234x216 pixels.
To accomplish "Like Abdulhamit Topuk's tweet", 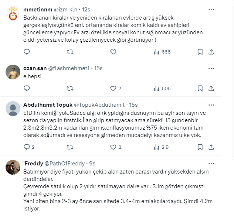I will click(x=113, y=147).
